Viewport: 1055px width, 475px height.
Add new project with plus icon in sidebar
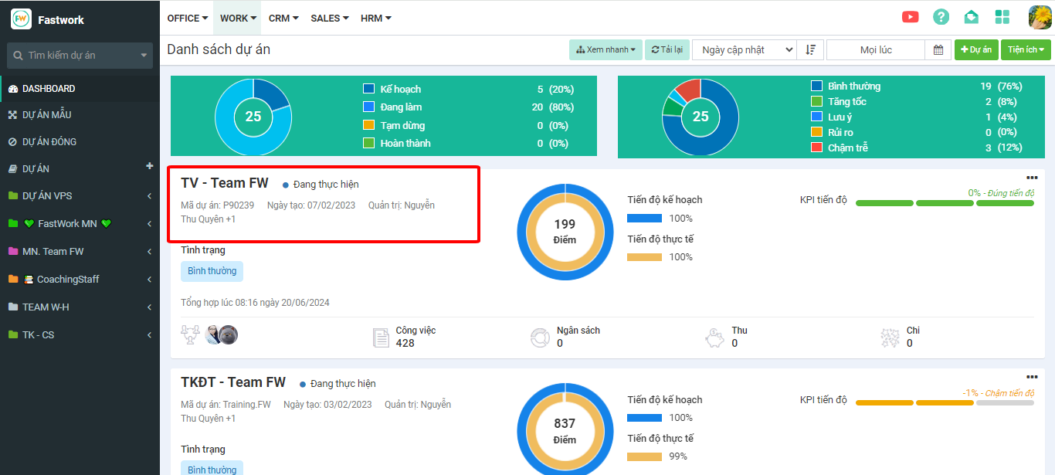point(150,166)
